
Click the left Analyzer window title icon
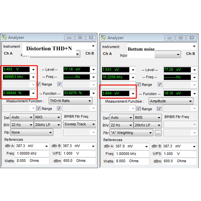pyautogui.click(x=4, y=37)
